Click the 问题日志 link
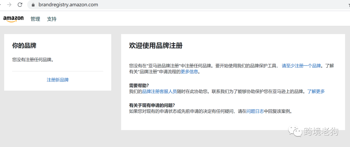The width and height of the screenshot is (350, 147). pyautogui.click(x=255, y=111)
